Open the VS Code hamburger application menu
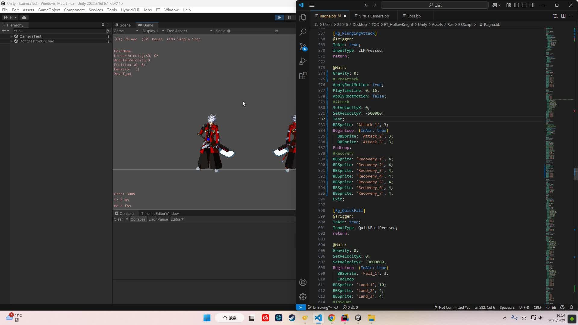Image resolution: width=578 pixels, height=325 pixels. [x=312, y=5]
